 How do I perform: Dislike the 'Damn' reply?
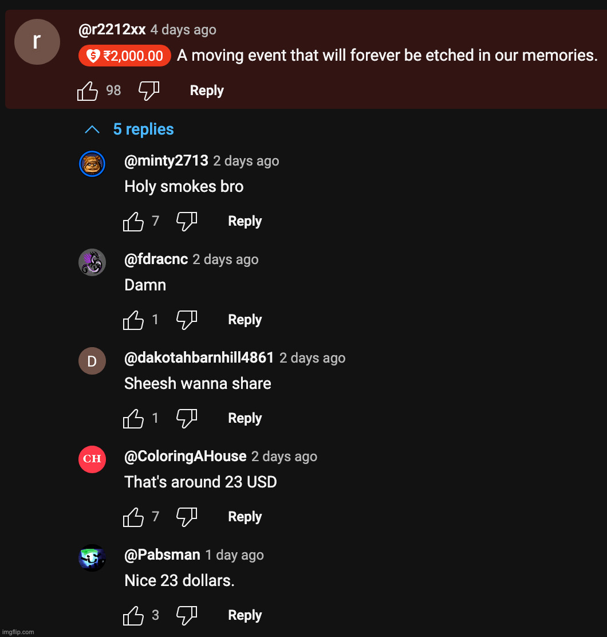tap(187, 320)
